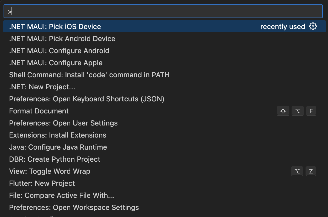The height and width of the screenshot is (217, 328).
Task: Open User Settings from preferences
Action: (x=63, y=123)
